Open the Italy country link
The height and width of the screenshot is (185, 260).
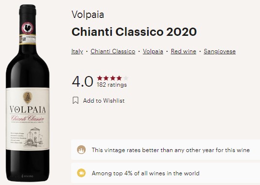(x=77, y=51)
